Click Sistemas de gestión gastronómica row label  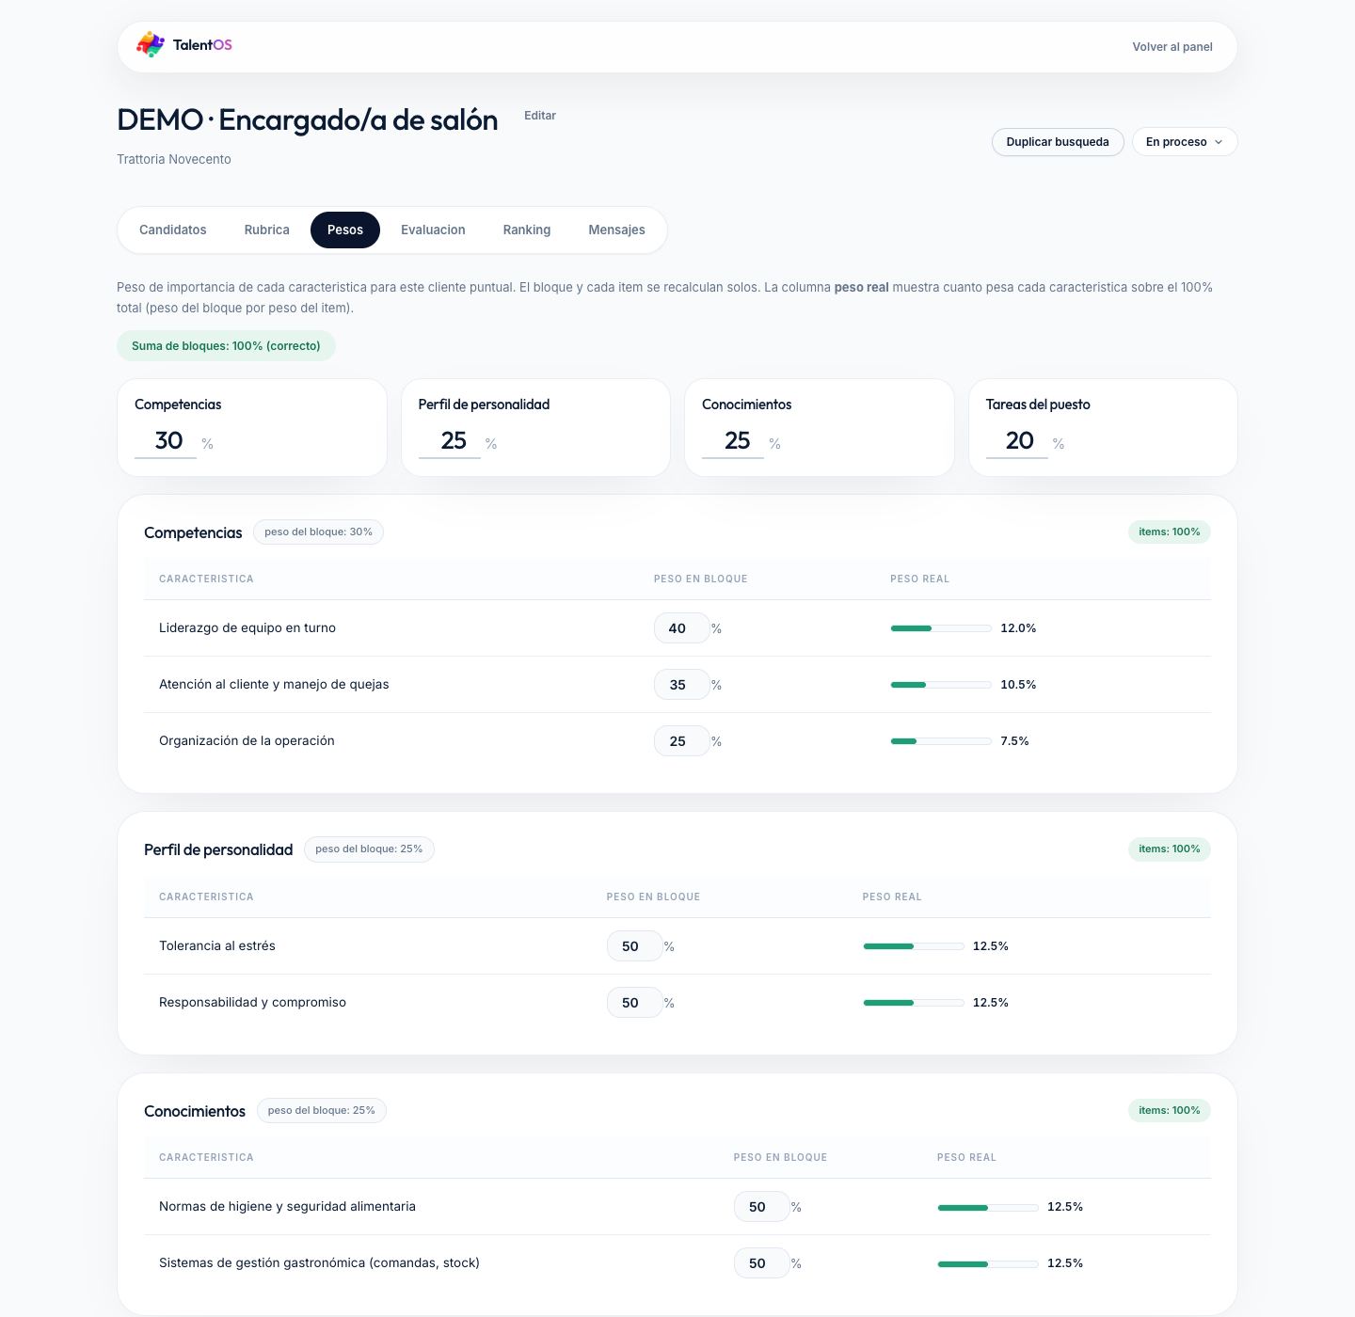click(319, 1263)
